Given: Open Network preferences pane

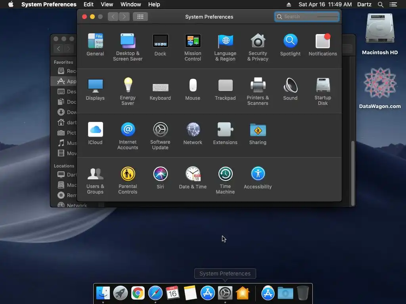Looking at the screenshot, I should pos(193,133).
